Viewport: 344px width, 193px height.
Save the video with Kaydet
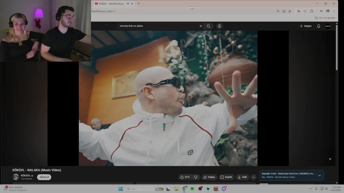226,177
